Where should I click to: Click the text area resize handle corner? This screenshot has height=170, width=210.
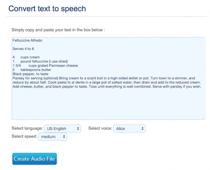tap(203, 118)
